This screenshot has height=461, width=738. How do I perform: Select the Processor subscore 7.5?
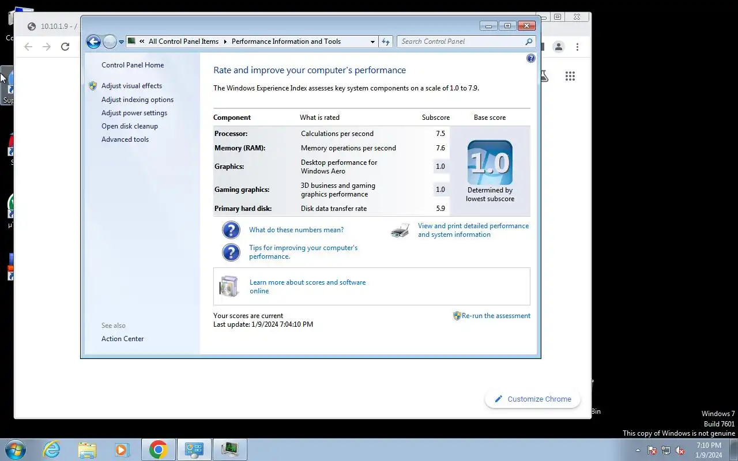tap(440, 134)
